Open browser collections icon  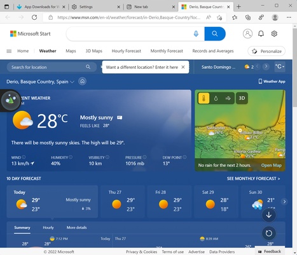[x=248, y=17]
